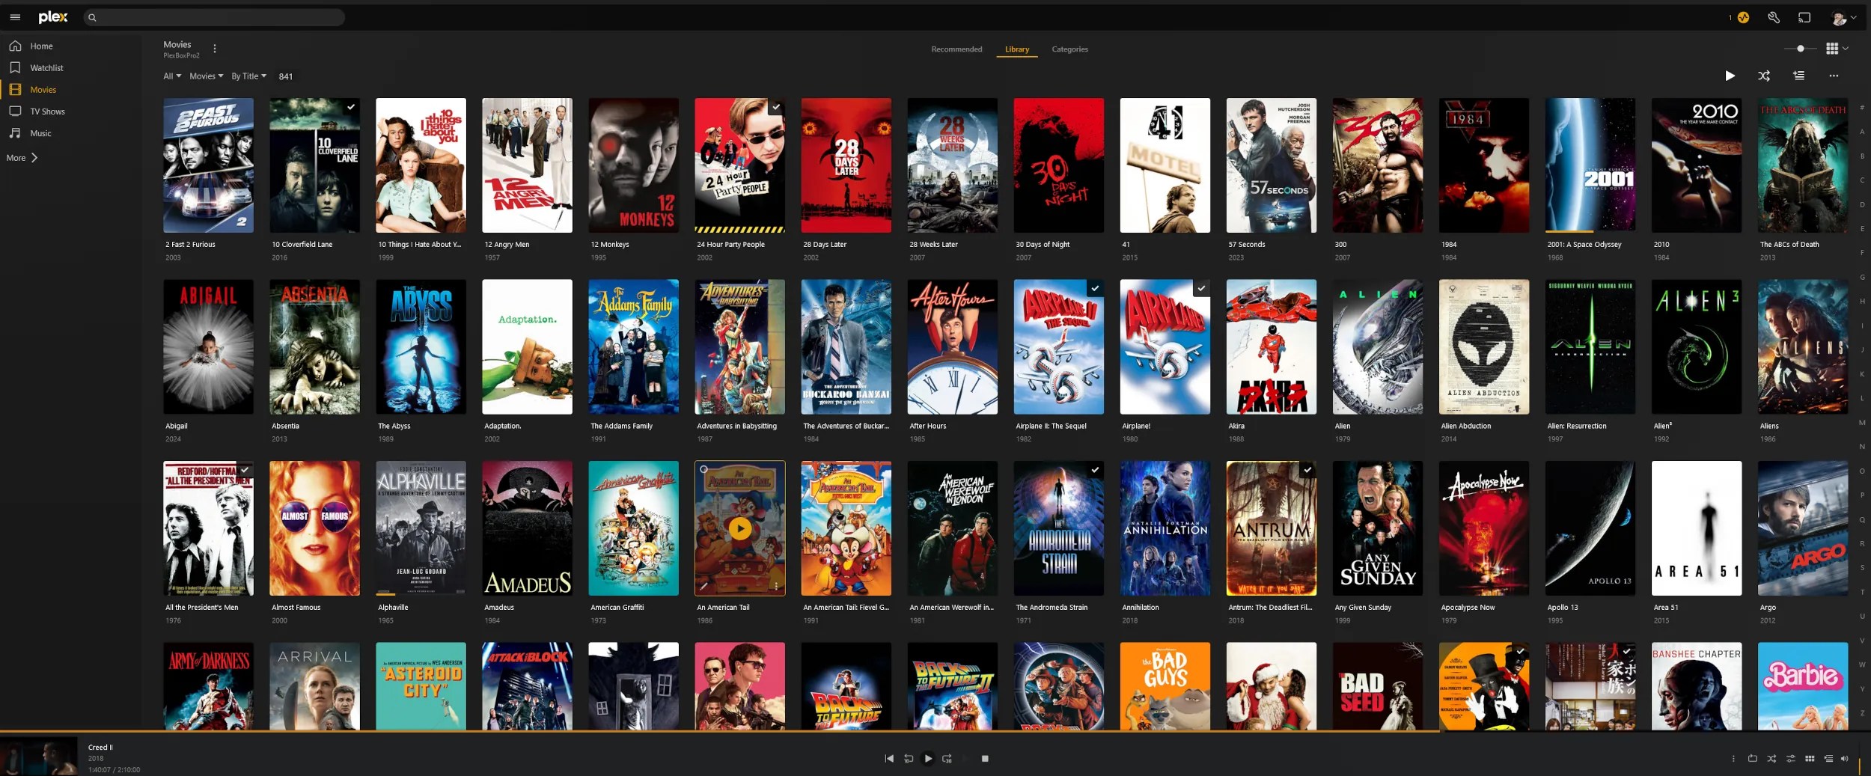Screen dimensions: 1871x776
Task: Jump to letter S in alphabet index
Action: pyautogui.click(x=1861, y=568)
